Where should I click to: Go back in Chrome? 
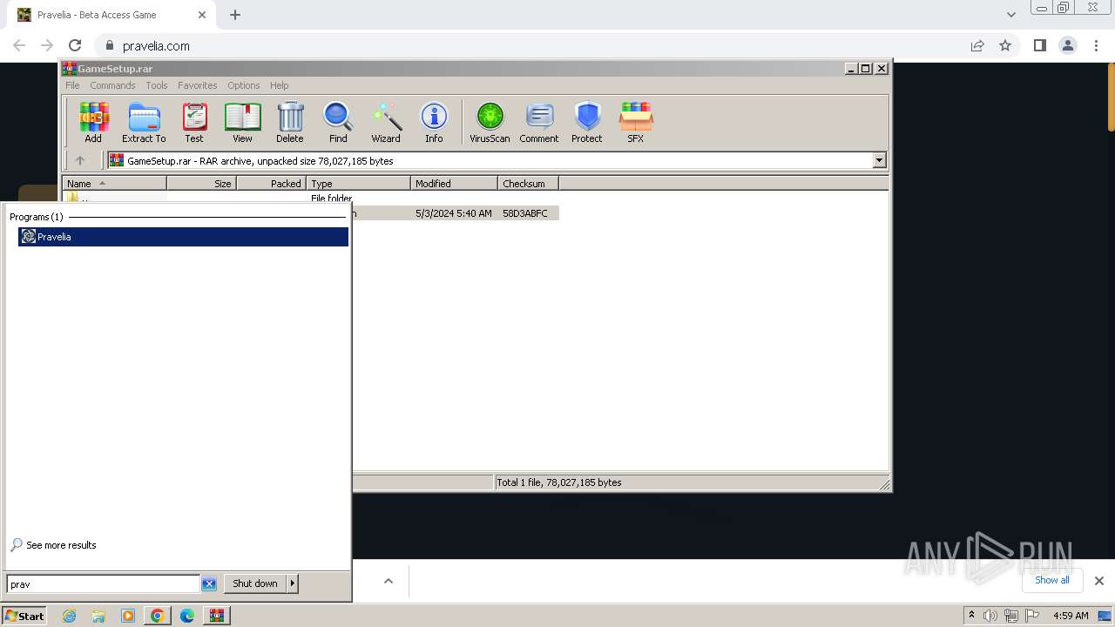click(19, 45)
